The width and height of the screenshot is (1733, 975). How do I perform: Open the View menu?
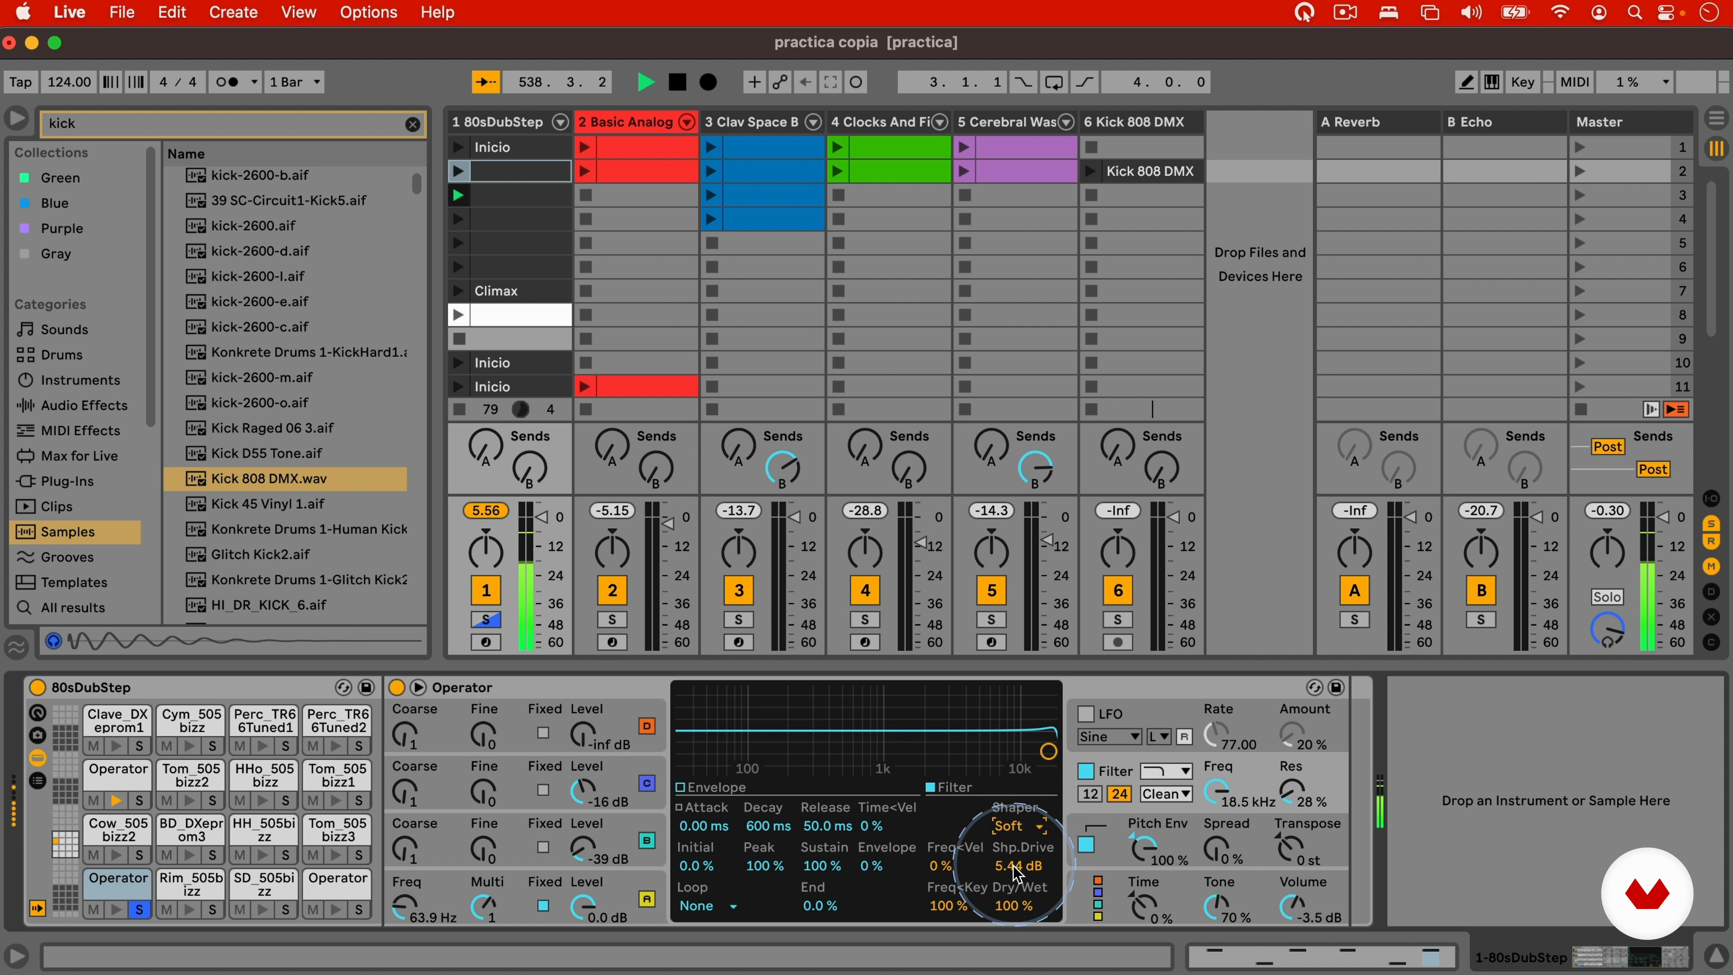298,12
